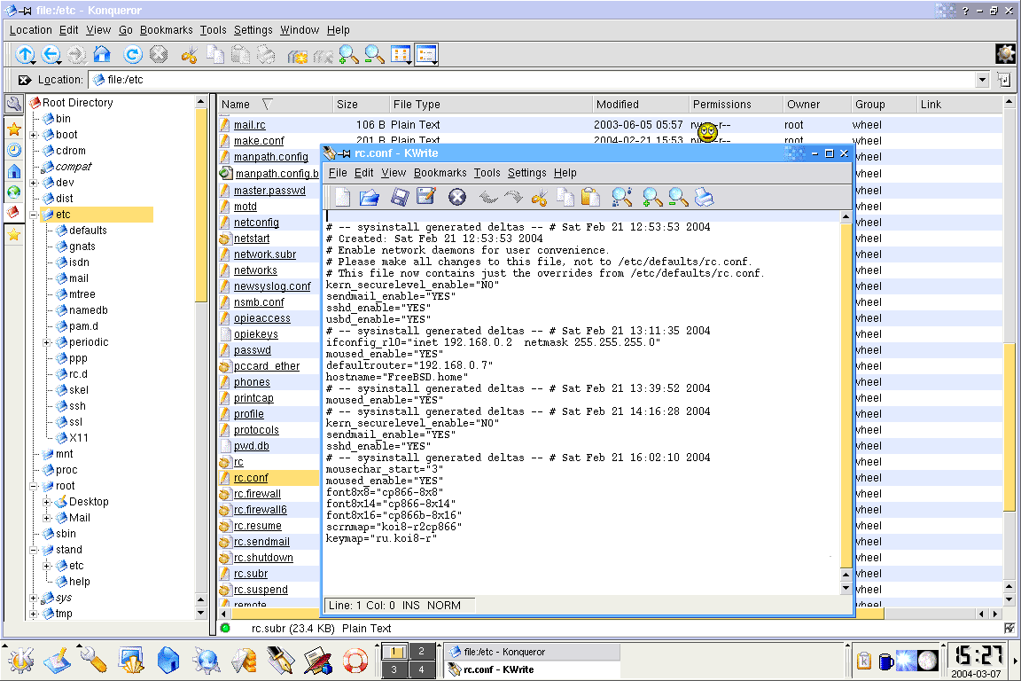Open the rc.firewall file link

click(x=257, y=494)
